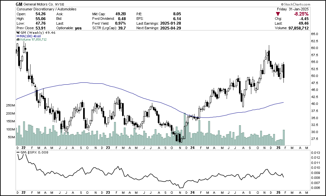Click the 50.0 price axis label

coord(315,76)
